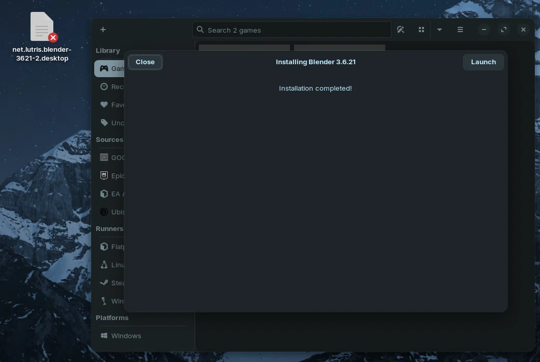Image resolution: width=540 pixels, height=362 pixels.
Task: Focus the Search 2 games field
Action: (291, 30)
